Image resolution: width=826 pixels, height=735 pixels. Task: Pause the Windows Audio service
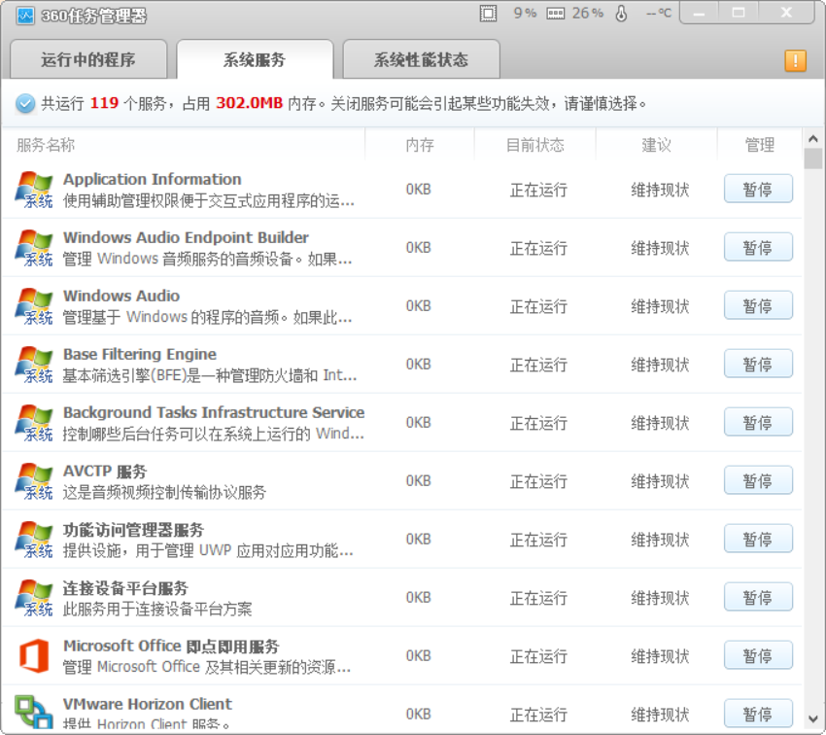[x=758, y=305]
